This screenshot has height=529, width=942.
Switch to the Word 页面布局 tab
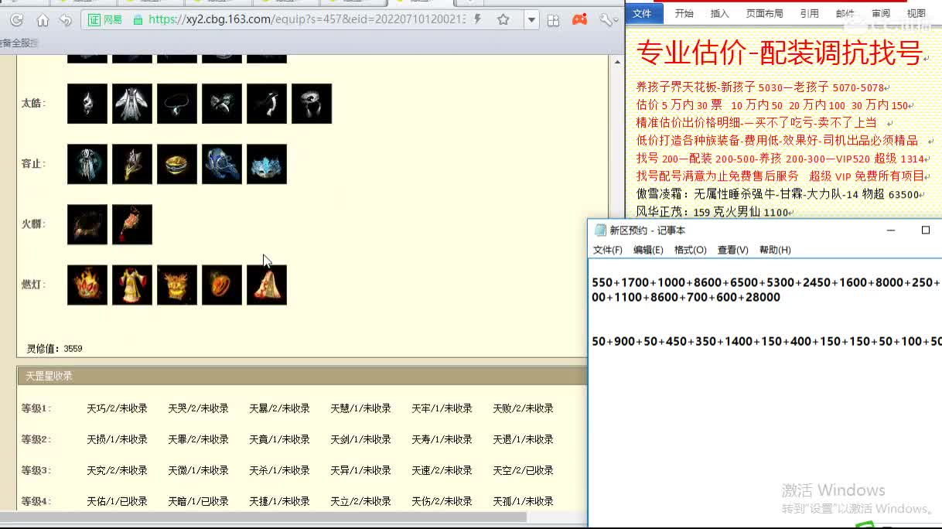(x=764, y=13)
